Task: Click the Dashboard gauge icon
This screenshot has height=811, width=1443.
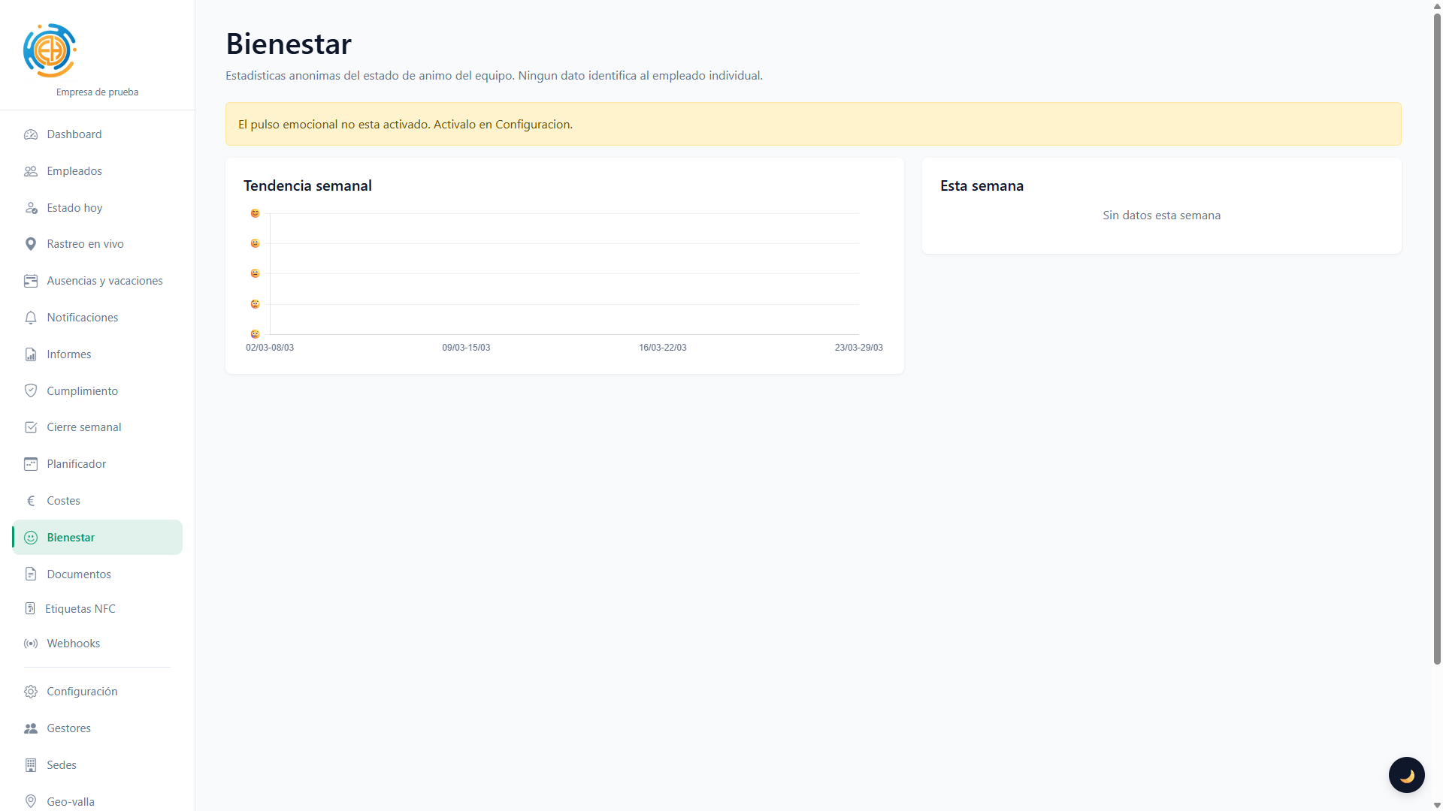Action: pyautogui.click(x=31, y=134)
